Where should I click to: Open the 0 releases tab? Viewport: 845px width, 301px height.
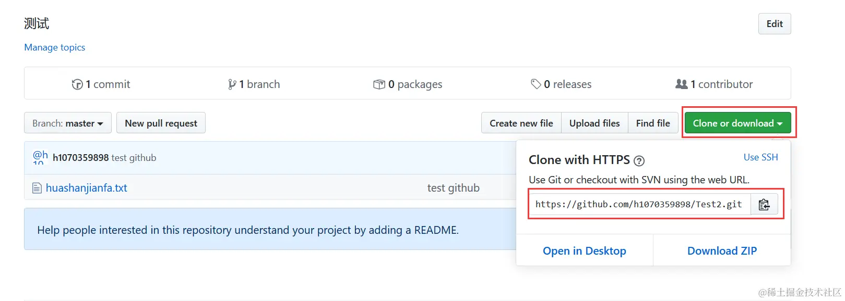567,84
